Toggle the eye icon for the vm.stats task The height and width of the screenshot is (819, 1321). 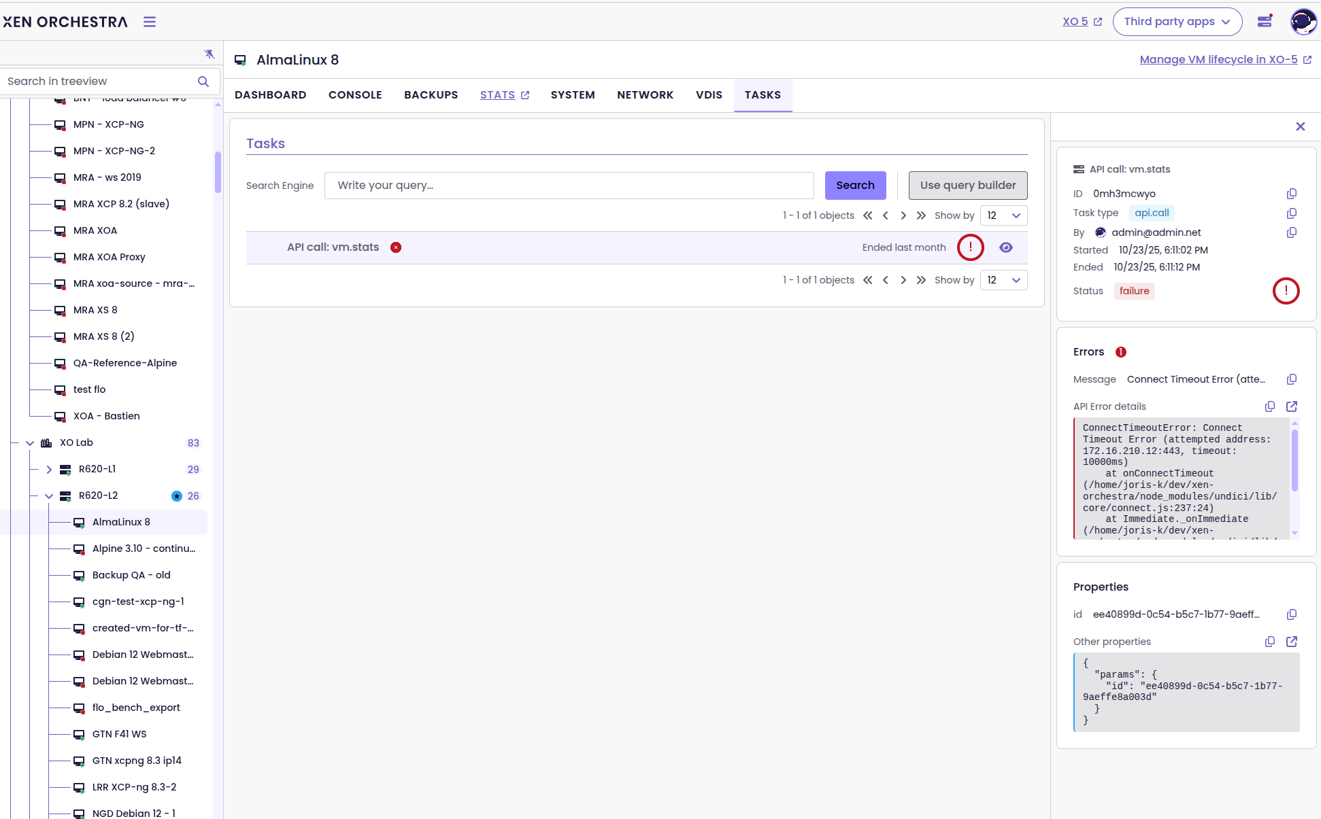(x=1005, y=247)
